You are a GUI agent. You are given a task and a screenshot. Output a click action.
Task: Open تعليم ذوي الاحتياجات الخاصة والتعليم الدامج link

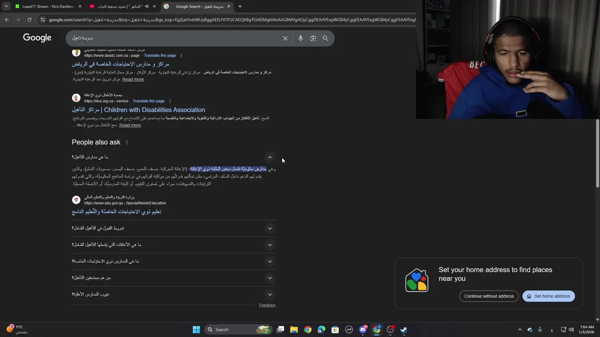coord(116,212)
